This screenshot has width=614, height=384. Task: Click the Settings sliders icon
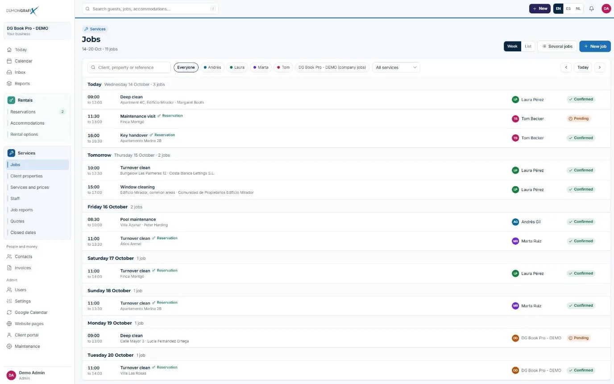pos(9,301)
